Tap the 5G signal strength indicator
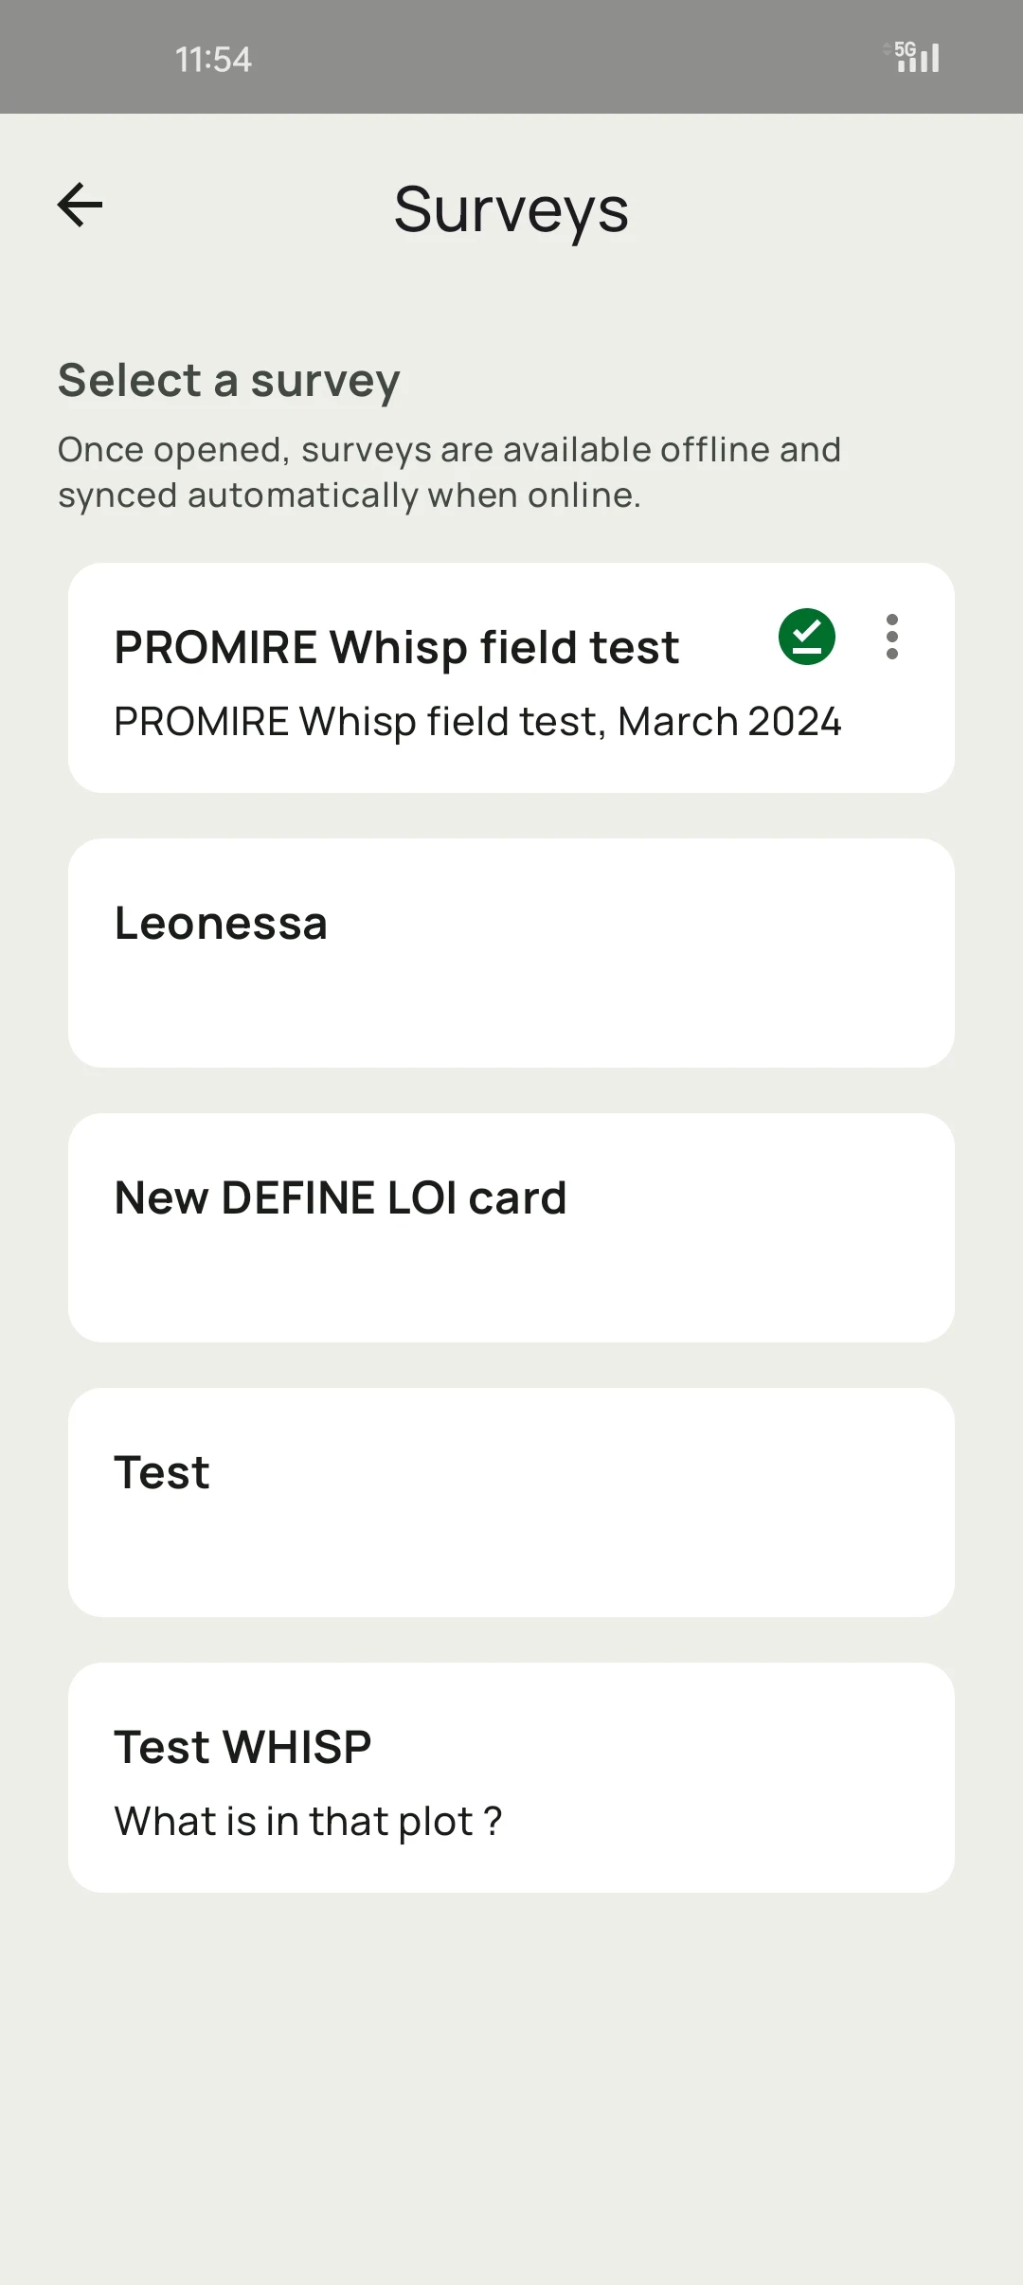The height and width of the screenshot is (2285, 1023). (917, 57)
